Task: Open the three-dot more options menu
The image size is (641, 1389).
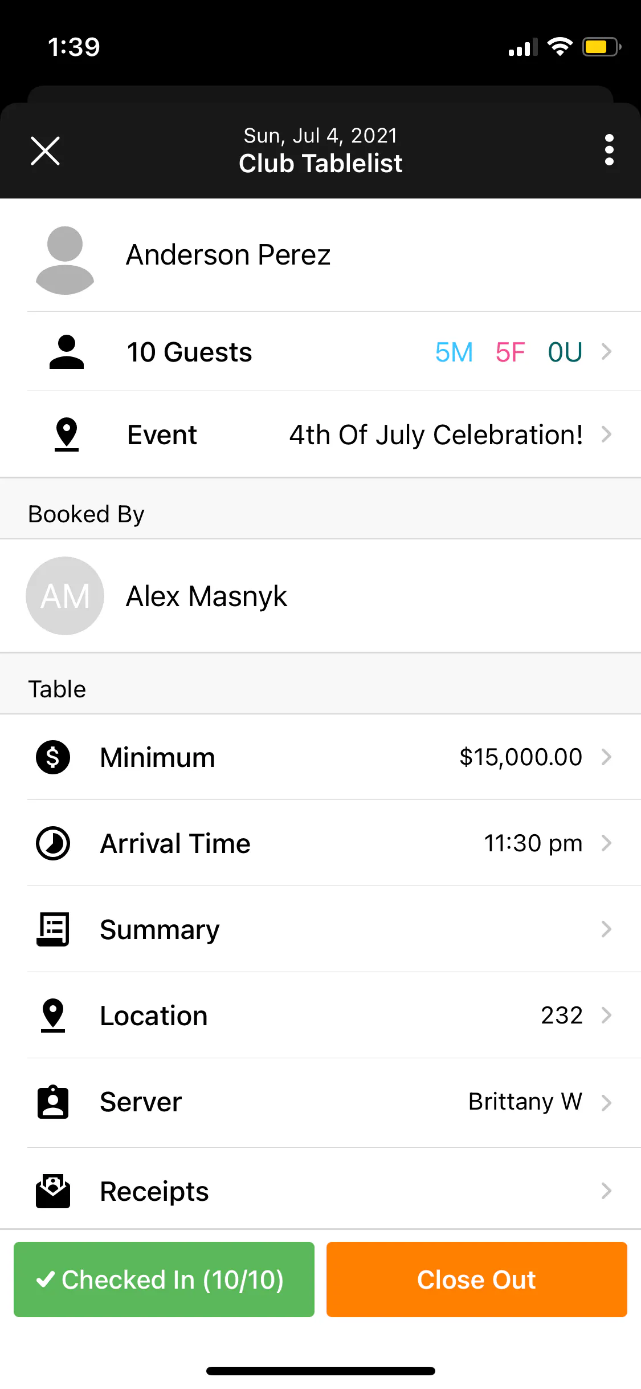Action: 609,151
